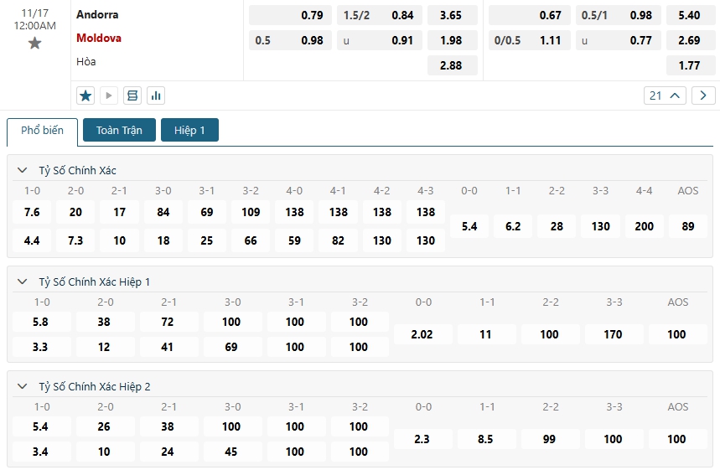Click the Andorra team name
Viewport: 720px width, 470px height.
point(97,14)
